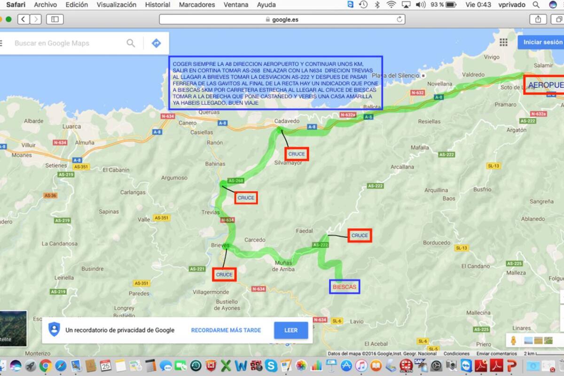
Task: Open the Marcadores menu
Action: (197, 5)
